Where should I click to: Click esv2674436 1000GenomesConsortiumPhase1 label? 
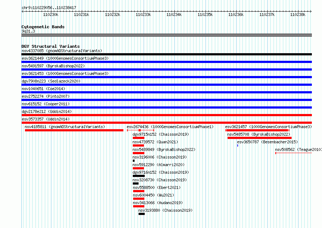pyautogui.click(x=170, y=127)
